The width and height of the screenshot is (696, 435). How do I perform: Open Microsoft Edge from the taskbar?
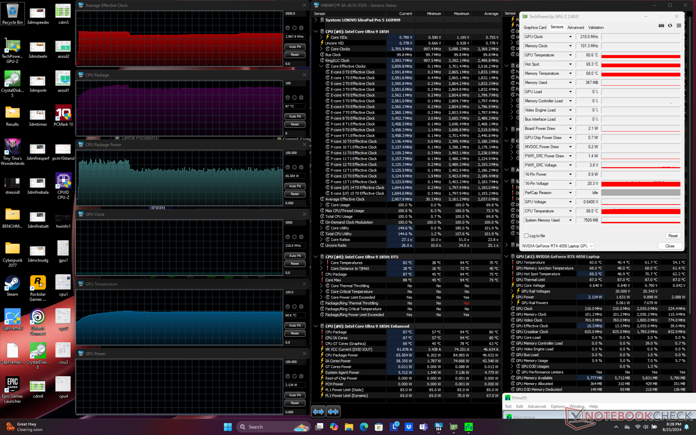pos(364,427)
